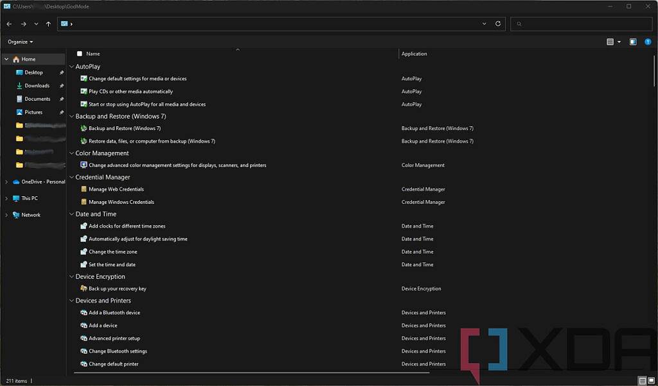Navigate back using the back arrow
658x386 pixels.
[x=8, y=24]
